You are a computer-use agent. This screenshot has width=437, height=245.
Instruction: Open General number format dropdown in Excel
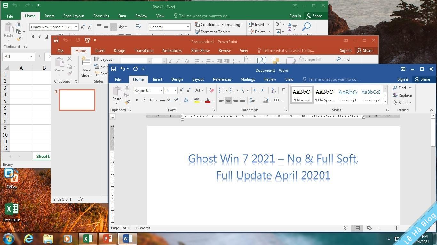[x=188, y=27]
